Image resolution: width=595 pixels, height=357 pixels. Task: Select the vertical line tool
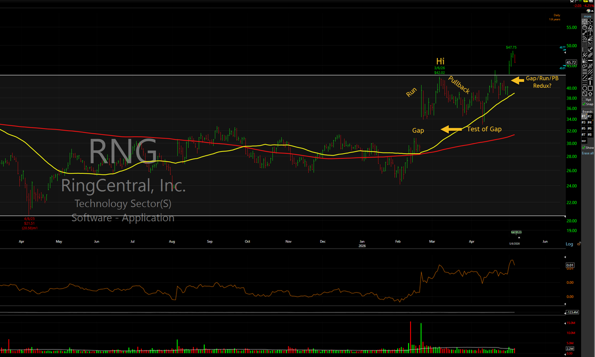590,83
